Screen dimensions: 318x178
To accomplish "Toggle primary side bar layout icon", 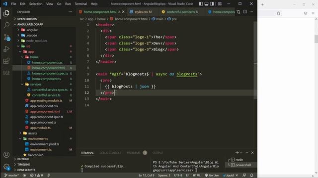I will (x=201, y=4).
